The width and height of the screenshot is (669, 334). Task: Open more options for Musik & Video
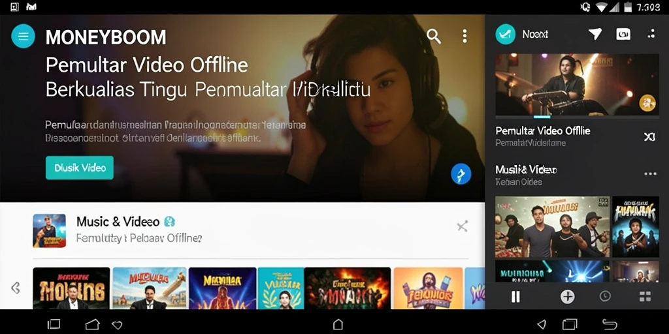point(650,174)
